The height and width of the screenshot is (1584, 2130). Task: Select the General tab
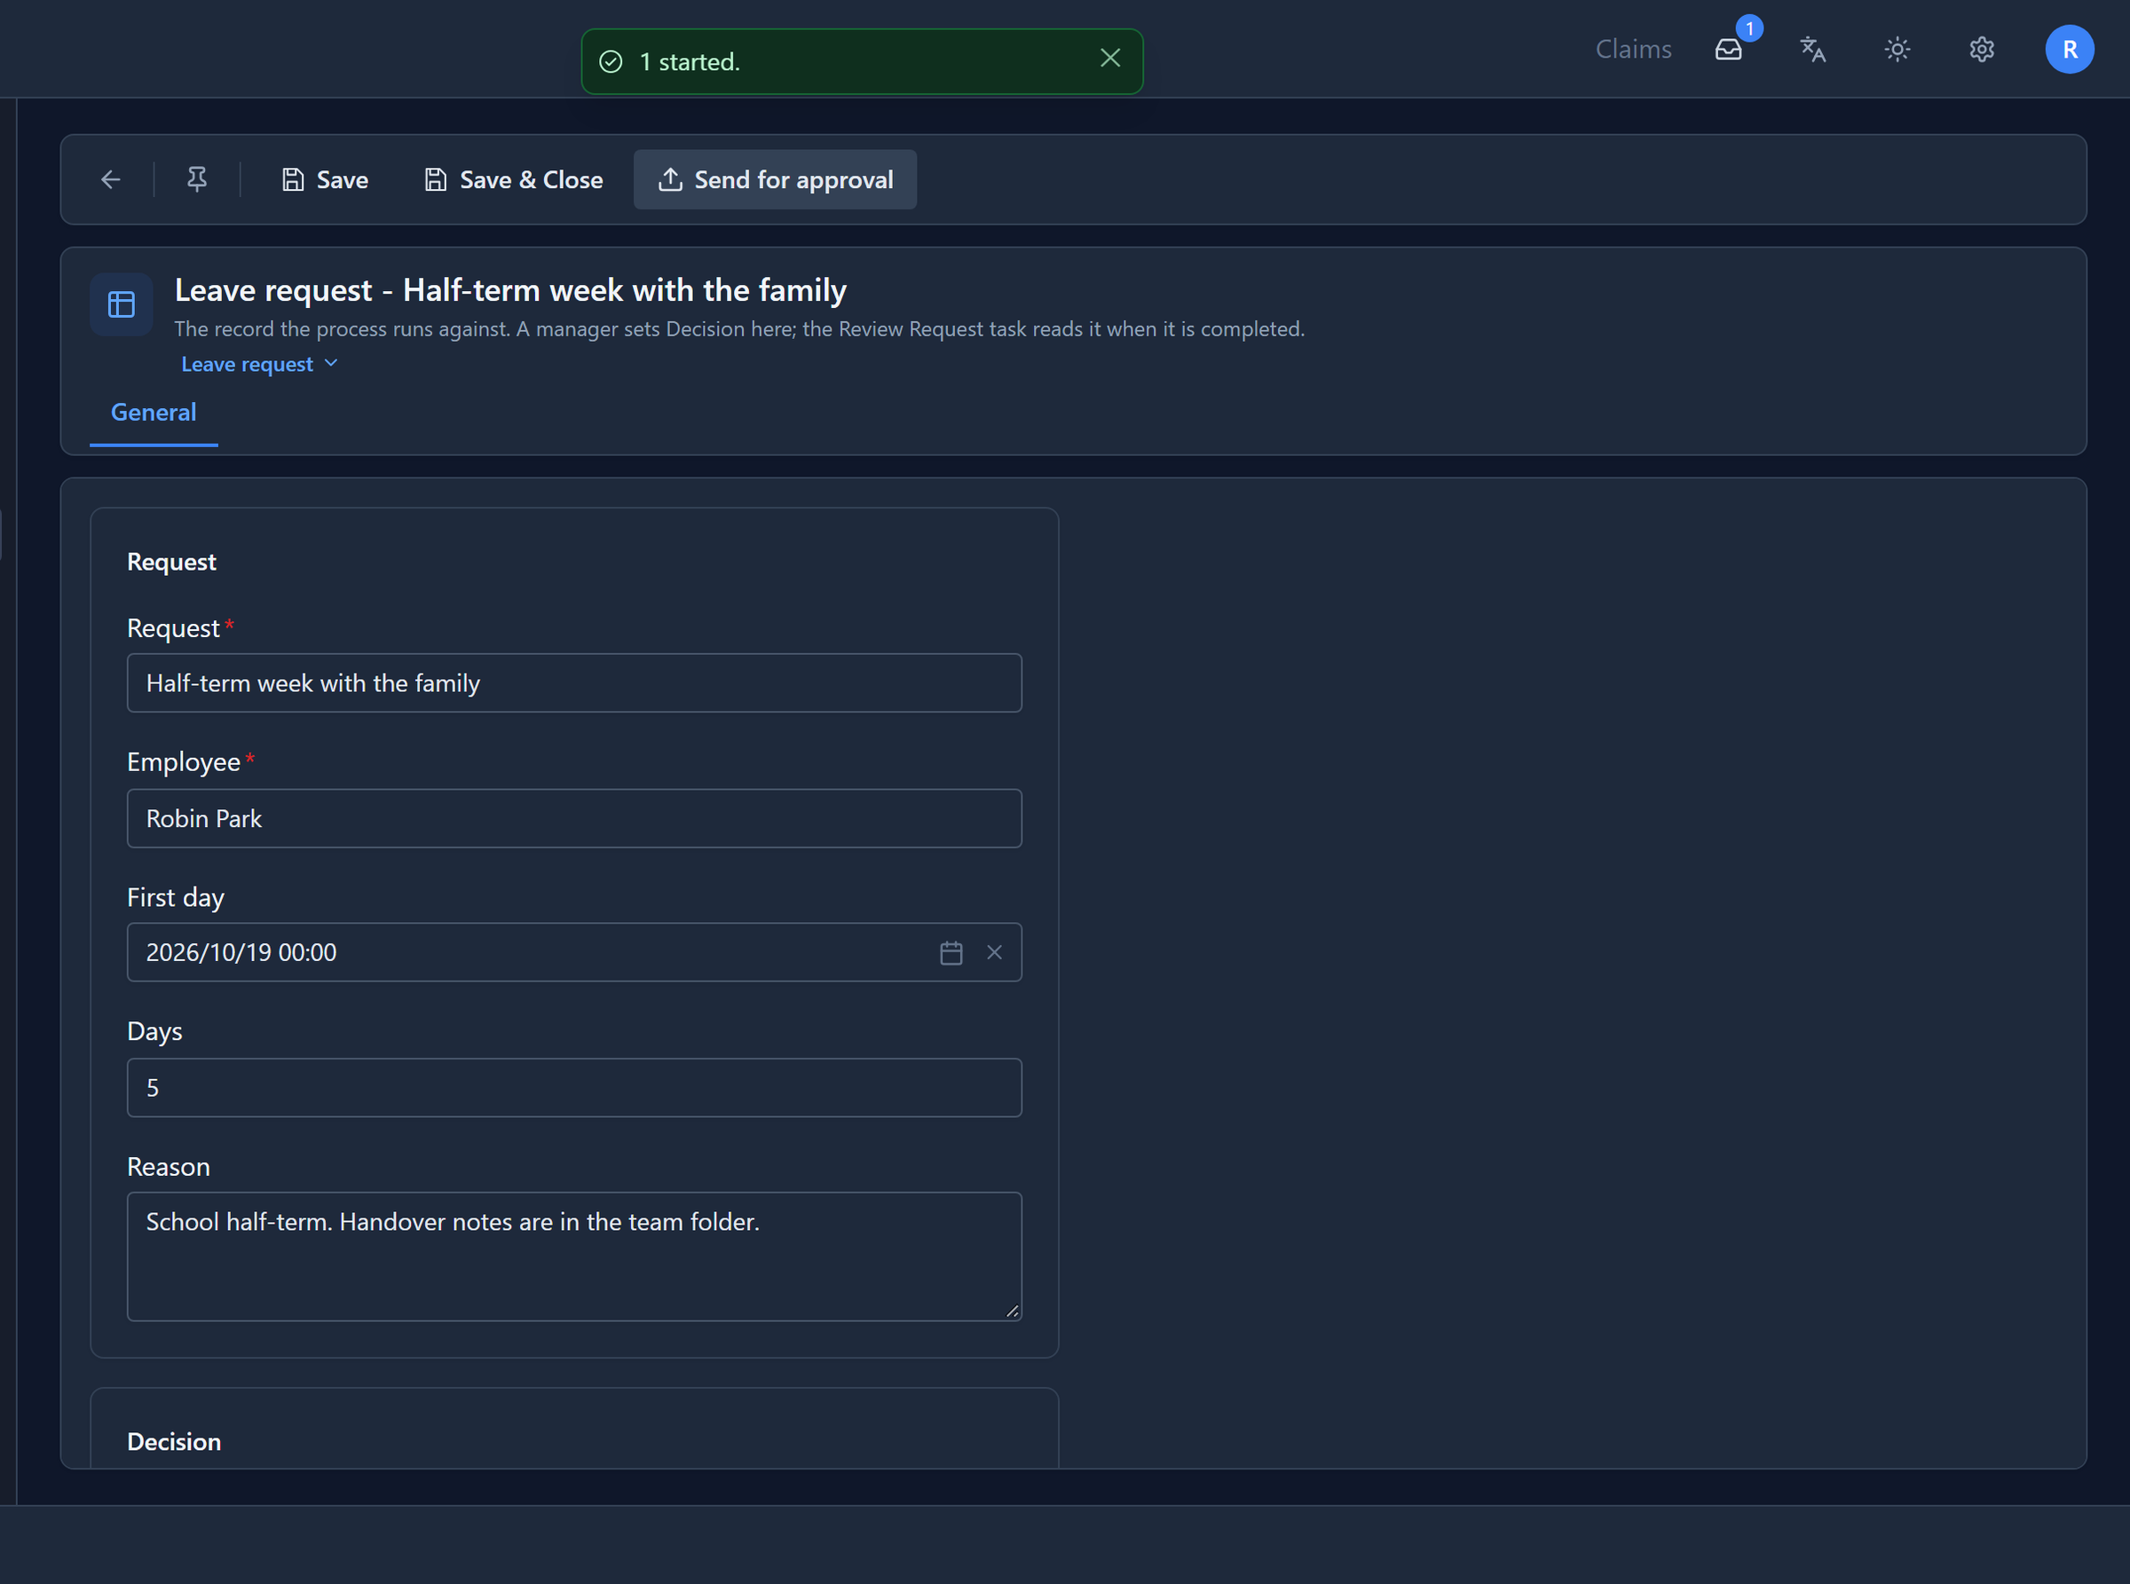pos(154,414)
